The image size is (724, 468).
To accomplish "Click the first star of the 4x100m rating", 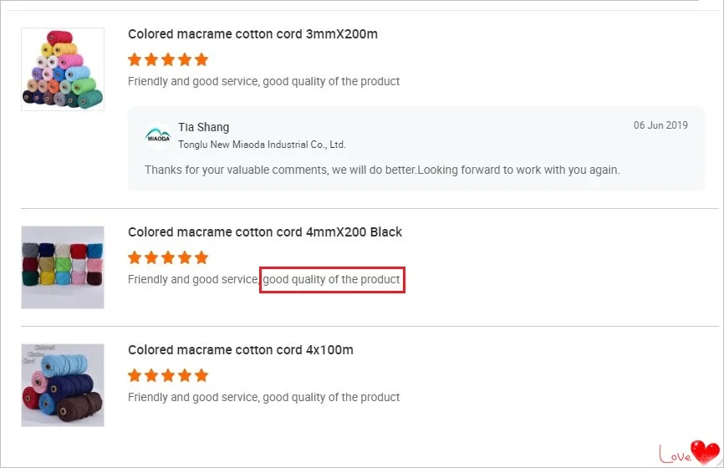I will click(x=135, y=376).
